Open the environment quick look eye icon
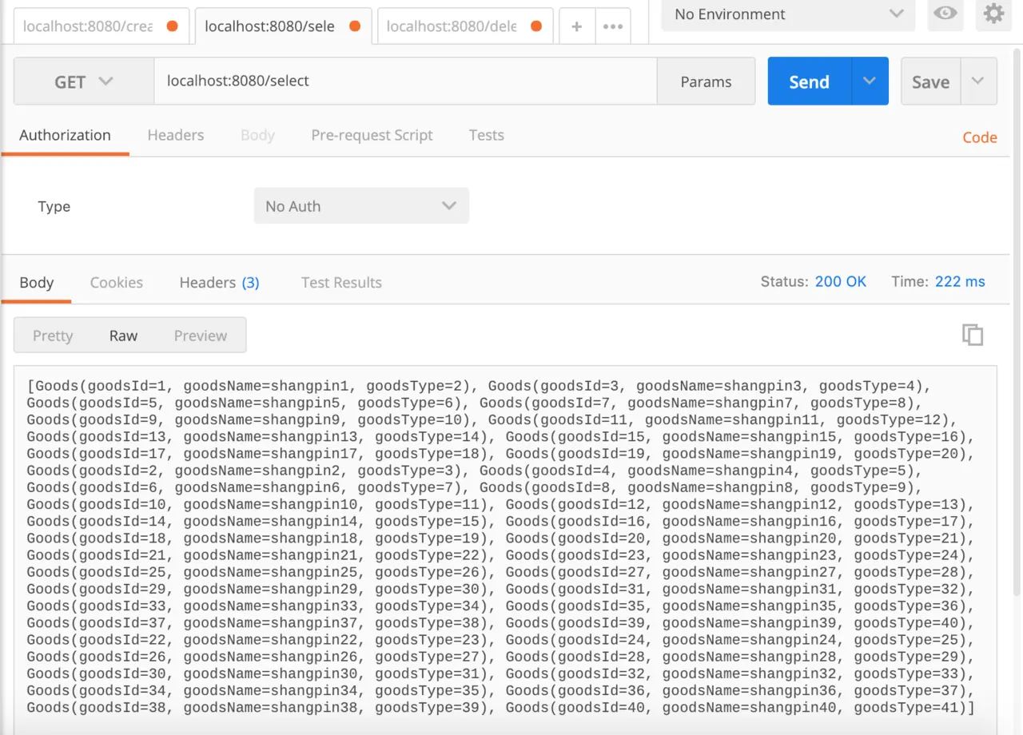1023x735 pixels. tap(945, 14)
